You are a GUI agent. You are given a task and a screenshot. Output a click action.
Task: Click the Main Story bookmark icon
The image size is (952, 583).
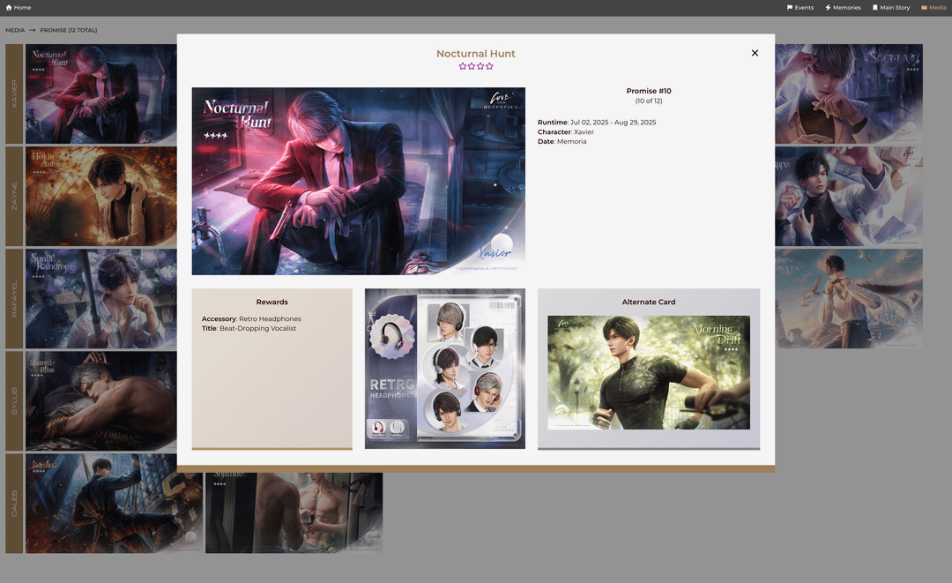[875, 7]
